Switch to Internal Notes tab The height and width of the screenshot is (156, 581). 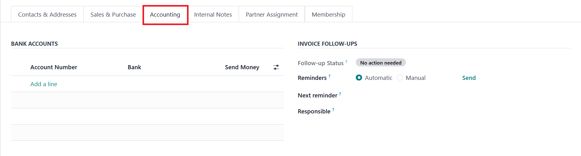pyautogui.click(x=213, y=14)
